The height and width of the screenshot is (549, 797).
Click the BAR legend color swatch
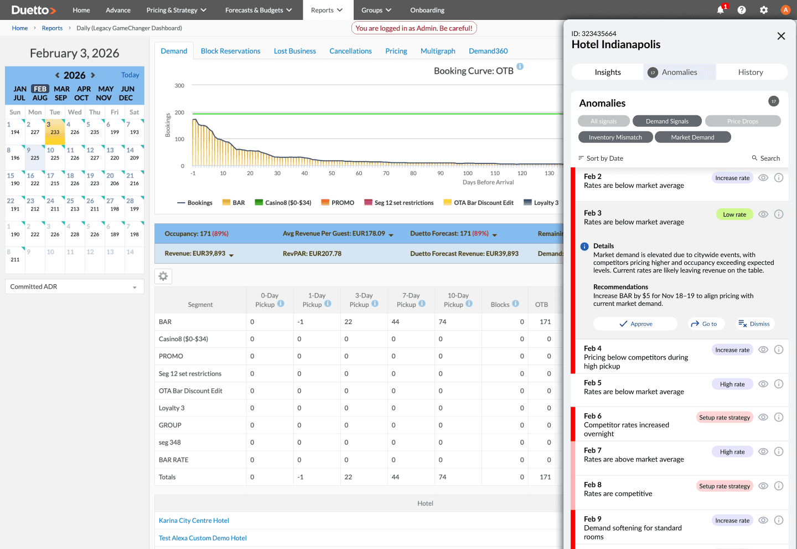[226, 203]
